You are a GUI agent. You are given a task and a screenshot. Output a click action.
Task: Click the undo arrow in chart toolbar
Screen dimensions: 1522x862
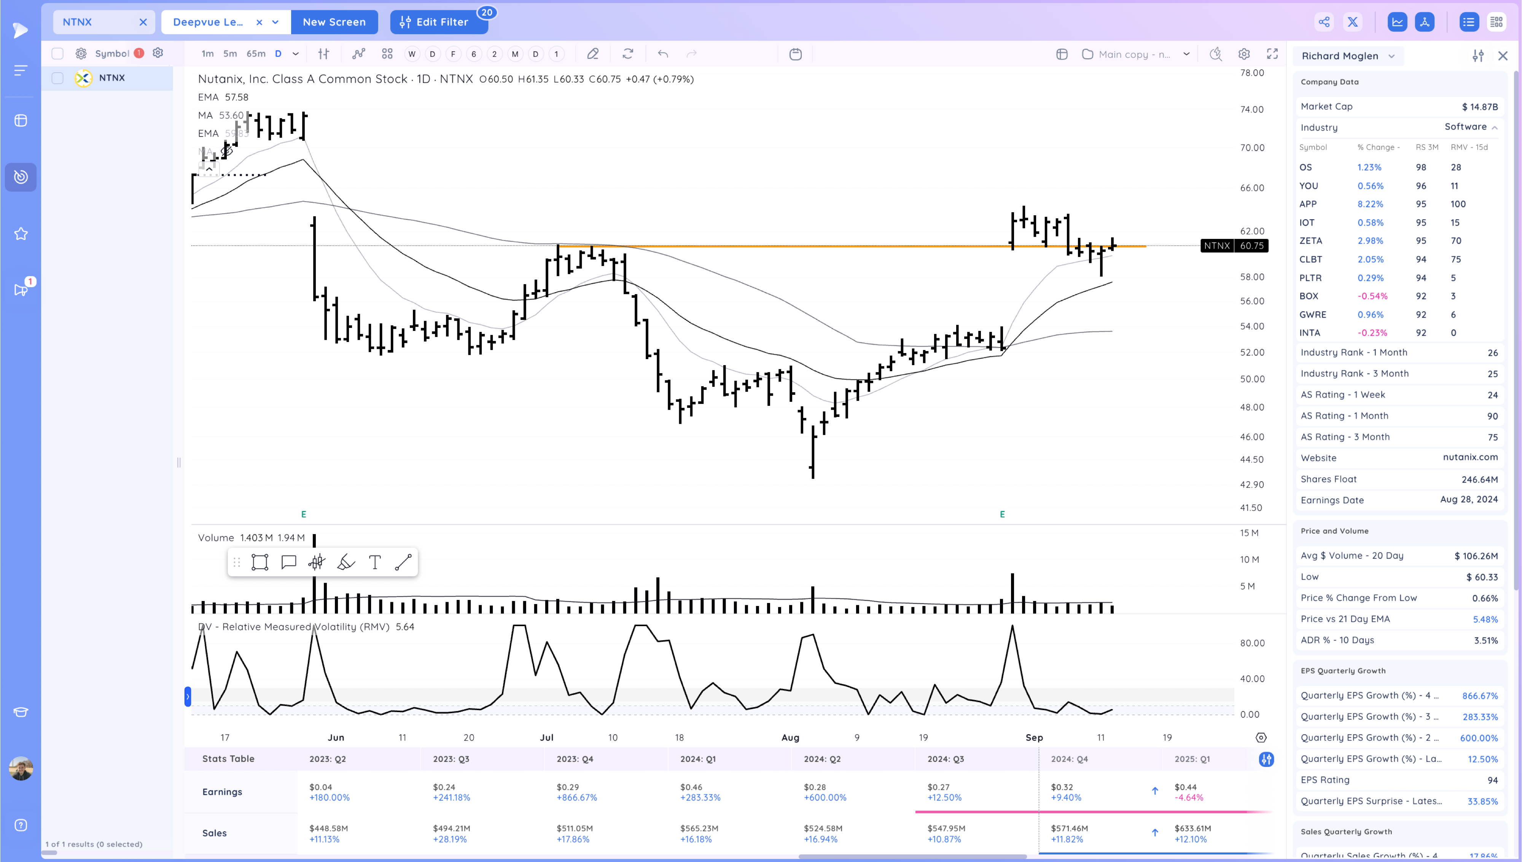662,54
